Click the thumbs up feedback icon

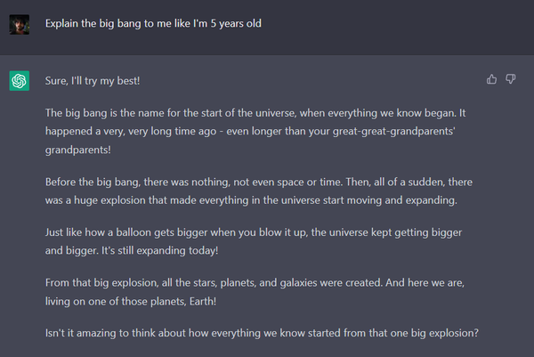492,79
